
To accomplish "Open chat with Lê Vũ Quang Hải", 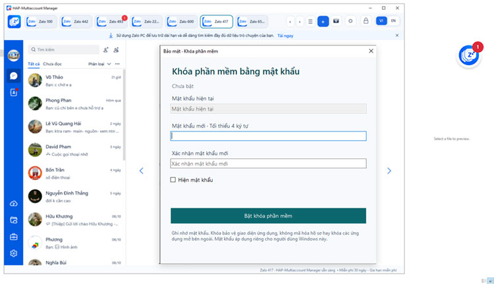I will pos(74,127).
